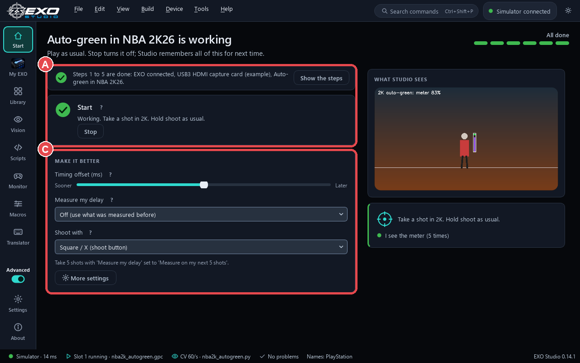The image size is (580, 363).
Task: Open the View menu
Action: [x=123, y=9]
